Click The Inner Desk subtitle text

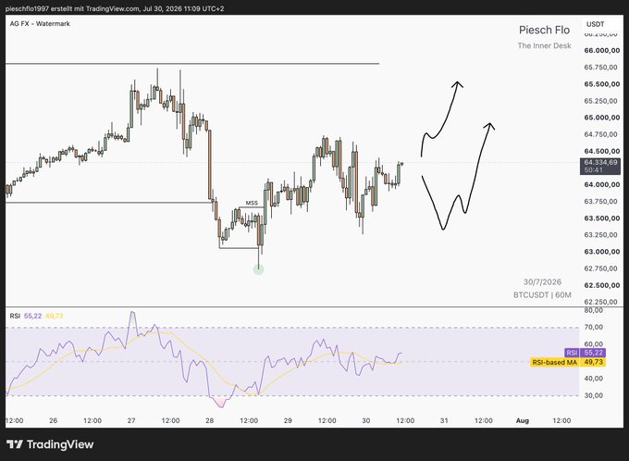544,45
